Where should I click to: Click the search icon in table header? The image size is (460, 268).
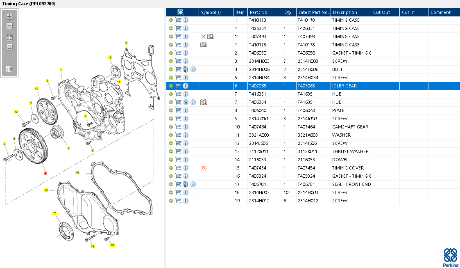[180, 12]
